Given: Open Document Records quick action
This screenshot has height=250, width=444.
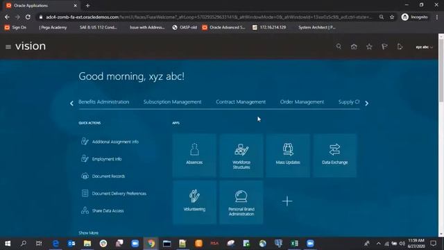Looking at the screenshot, I should (103, 176).
